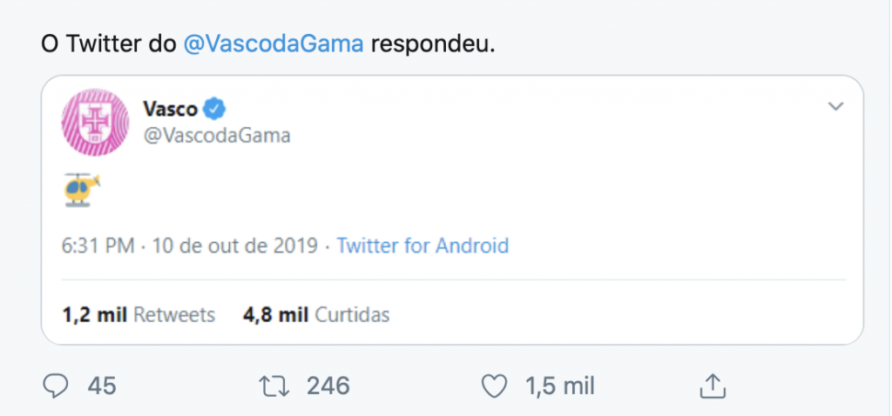Click the word respondeu in the tweet text
Viewport: 892px width, 416px height.
click(434, 44)
